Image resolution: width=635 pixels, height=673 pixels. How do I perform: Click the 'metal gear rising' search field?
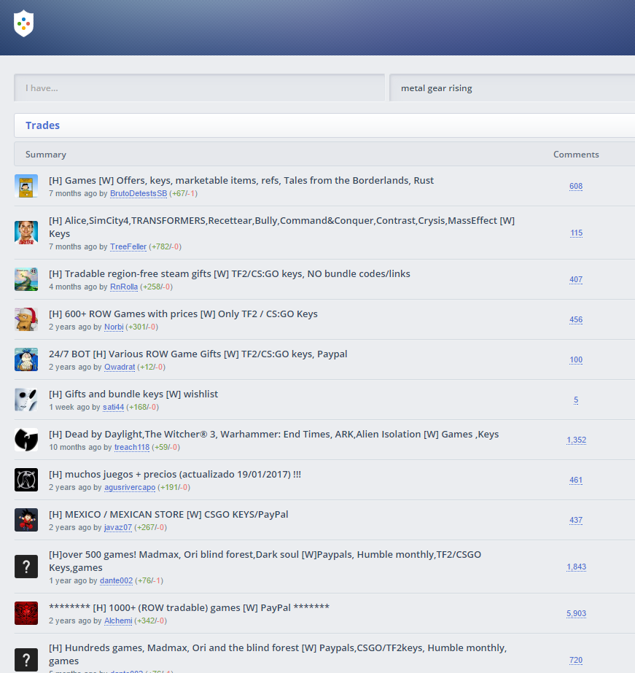[x=513, y=88]
